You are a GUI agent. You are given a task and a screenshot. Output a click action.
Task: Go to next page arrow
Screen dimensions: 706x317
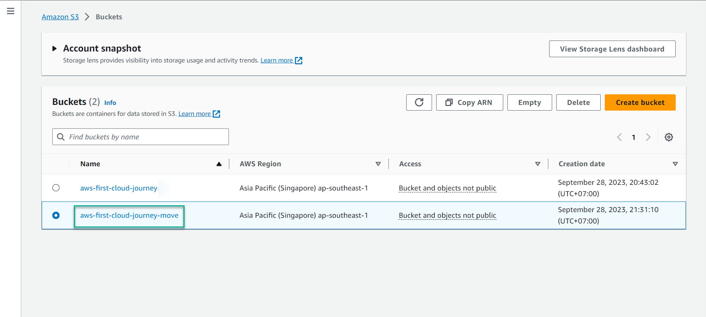pos(648,137)
